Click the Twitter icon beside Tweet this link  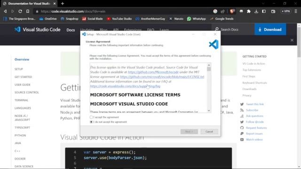(x=242, y=104)
